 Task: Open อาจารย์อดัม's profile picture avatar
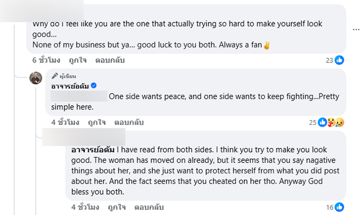pos(36,78)
